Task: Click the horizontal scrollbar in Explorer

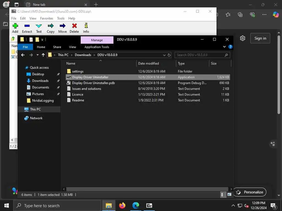Action: pos(147,189)
